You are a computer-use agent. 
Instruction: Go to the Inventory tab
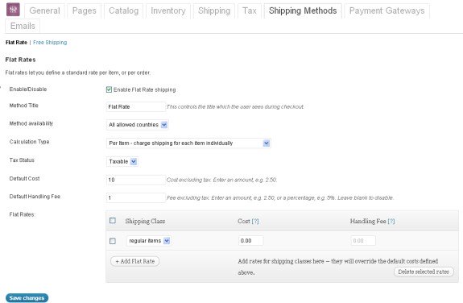pos(168,11)
